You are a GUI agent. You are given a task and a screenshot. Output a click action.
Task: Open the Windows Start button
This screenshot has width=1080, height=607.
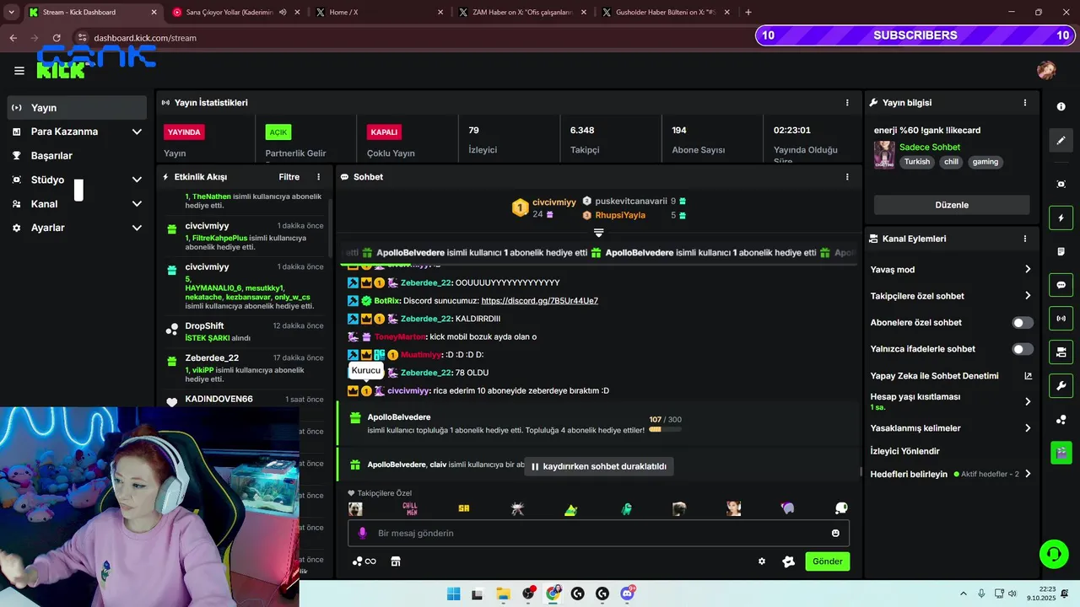(453, 594)
